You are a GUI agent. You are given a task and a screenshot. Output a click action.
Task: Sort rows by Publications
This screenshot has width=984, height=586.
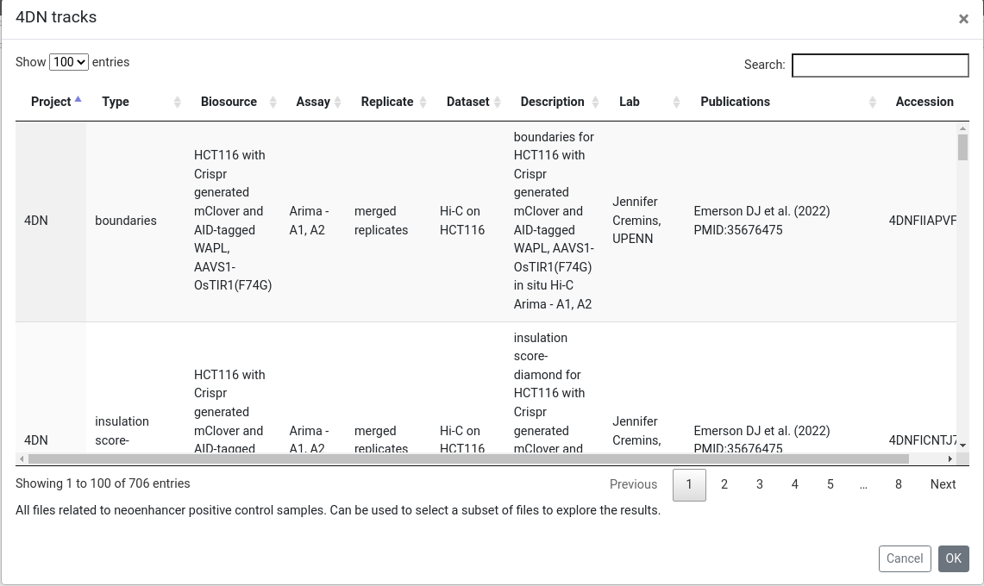coord(870,101)
